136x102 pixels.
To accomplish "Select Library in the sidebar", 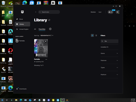I will click(x=22, y=24).
